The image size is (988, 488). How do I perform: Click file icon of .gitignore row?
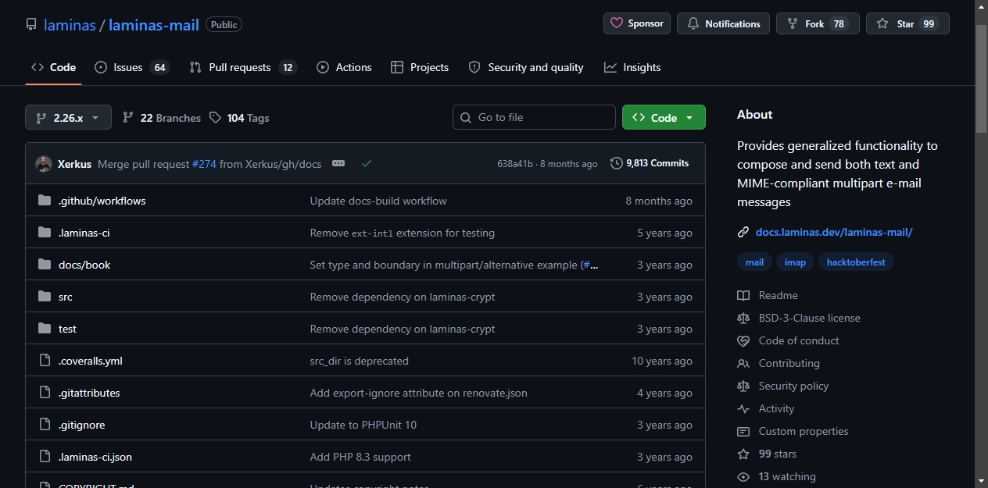(x=45, y=425)
